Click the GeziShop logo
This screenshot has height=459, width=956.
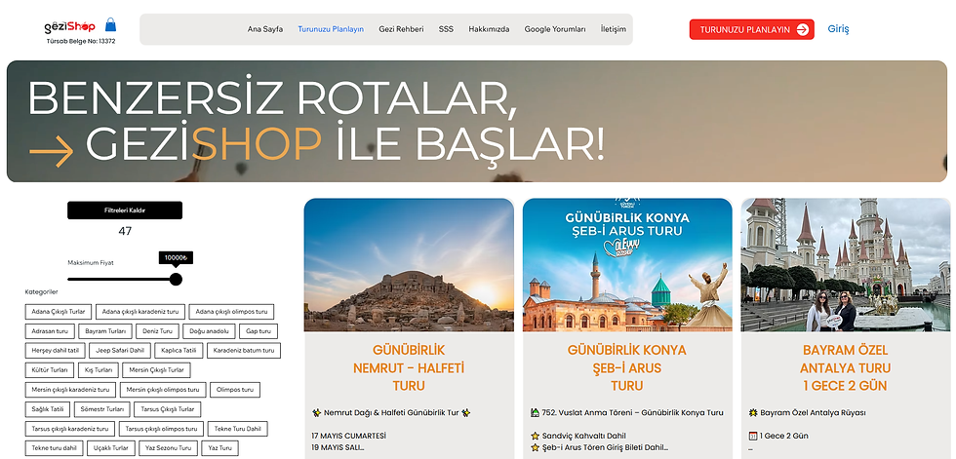pyautogui.click(x=69, y=26)
